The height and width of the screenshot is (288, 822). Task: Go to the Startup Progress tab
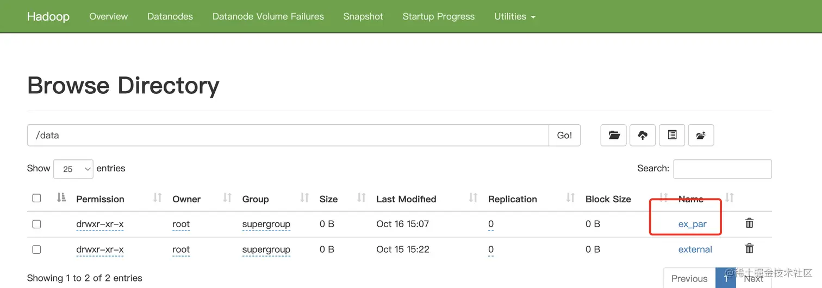438,16
